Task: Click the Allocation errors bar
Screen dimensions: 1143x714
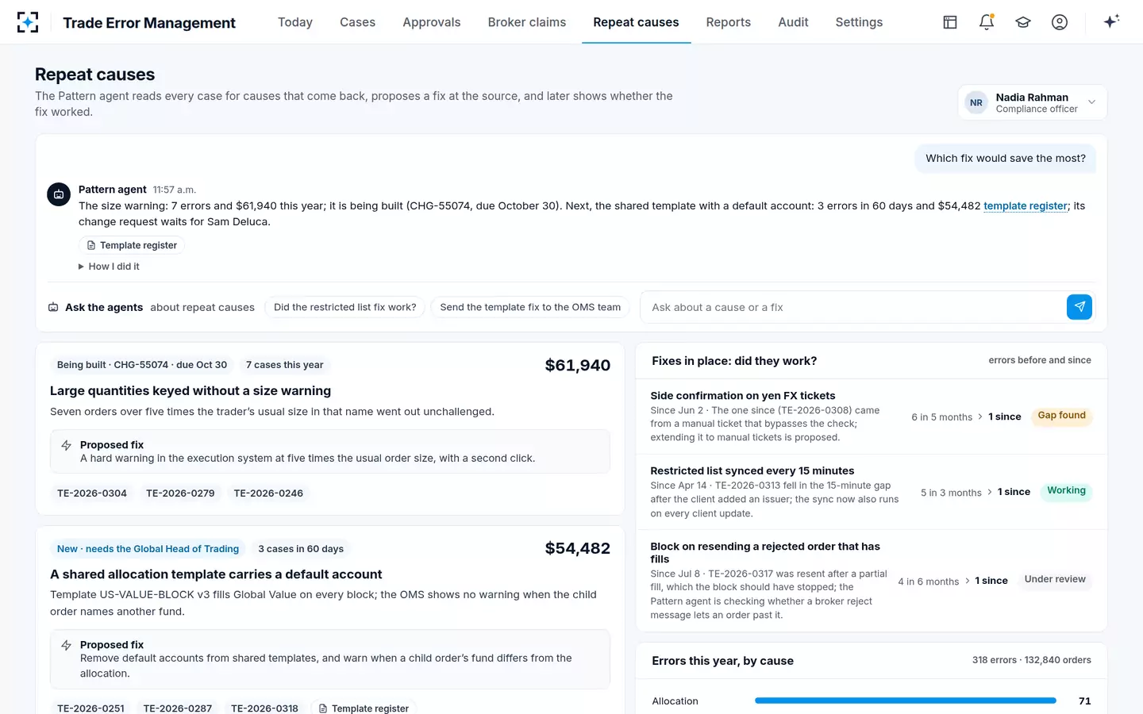Action: (905, 701)
